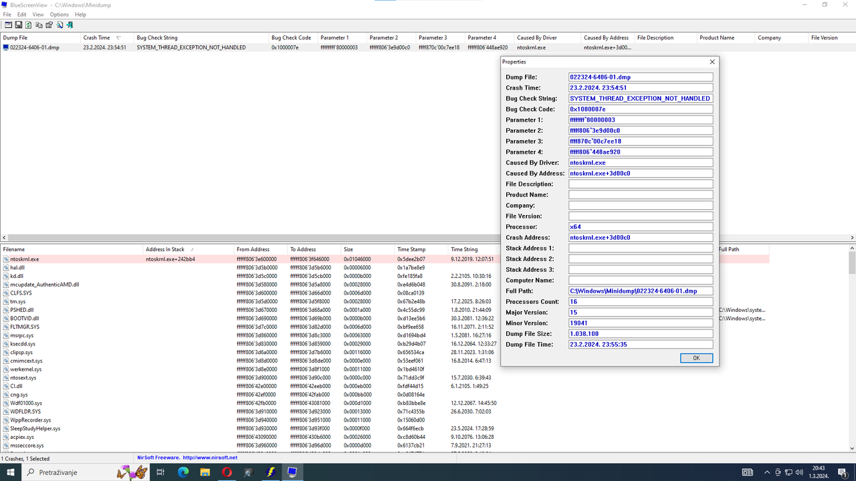Select the mssecore.sys row
Screen dimensions: 856x481
(385, 445)
